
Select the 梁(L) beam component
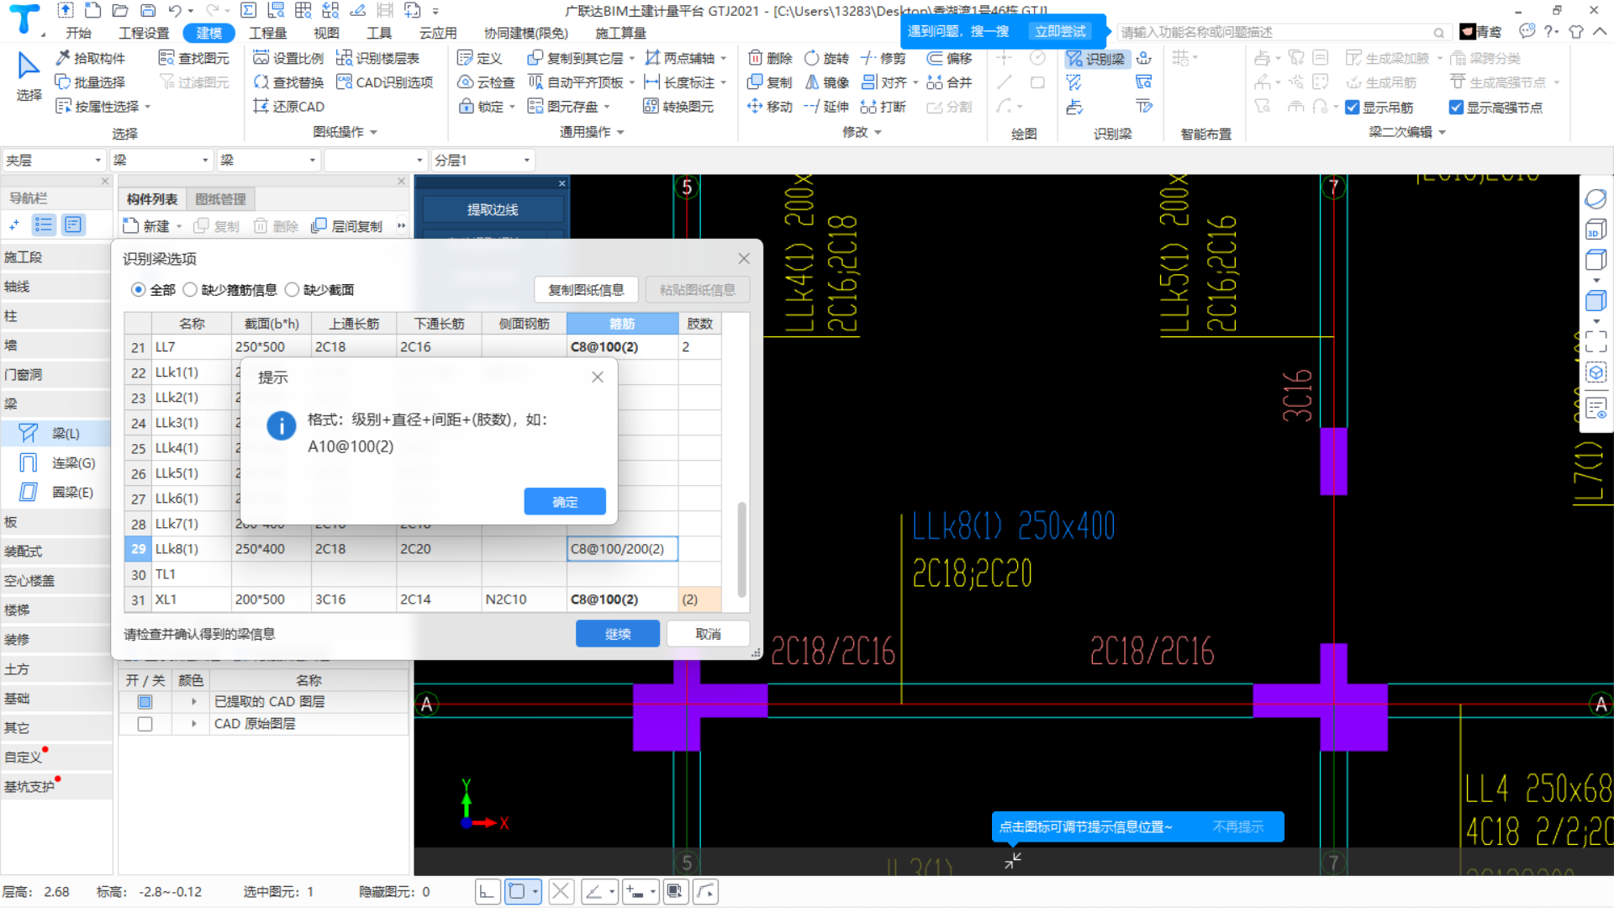(x=55, y=434)
